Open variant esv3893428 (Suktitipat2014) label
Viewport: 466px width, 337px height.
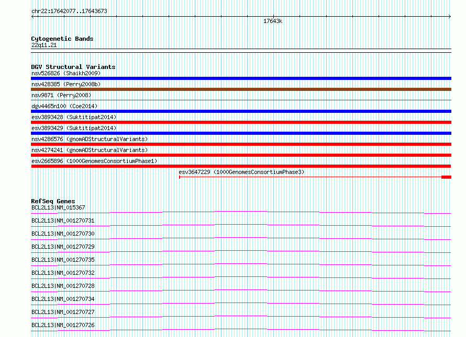pos(74,117)
